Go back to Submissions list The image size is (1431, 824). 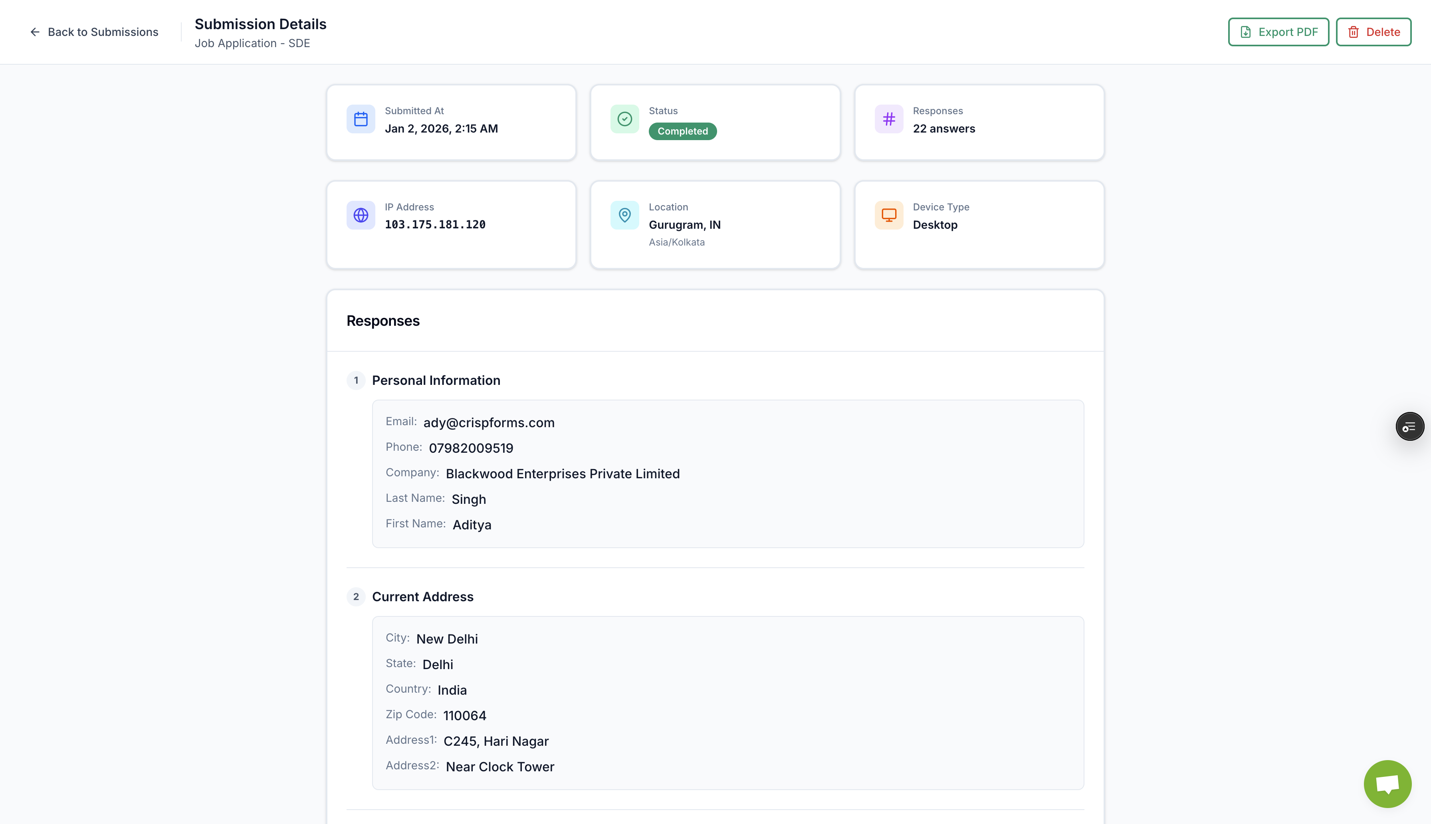pyautogui.click(x=103, y=32)
